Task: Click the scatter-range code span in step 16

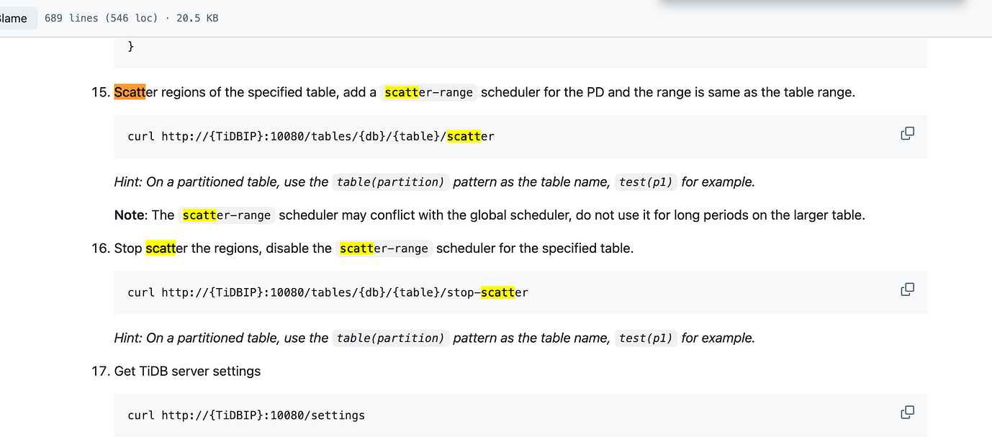Action: 384,248
